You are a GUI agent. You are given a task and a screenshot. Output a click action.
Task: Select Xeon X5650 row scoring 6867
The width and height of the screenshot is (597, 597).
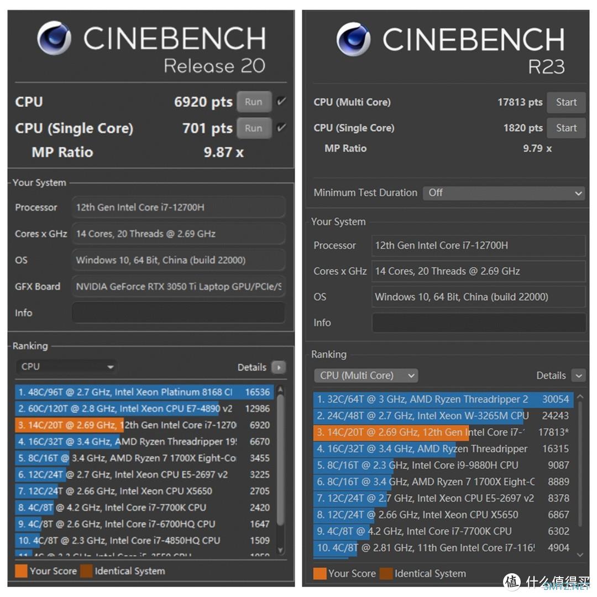[x=443, y=515]
